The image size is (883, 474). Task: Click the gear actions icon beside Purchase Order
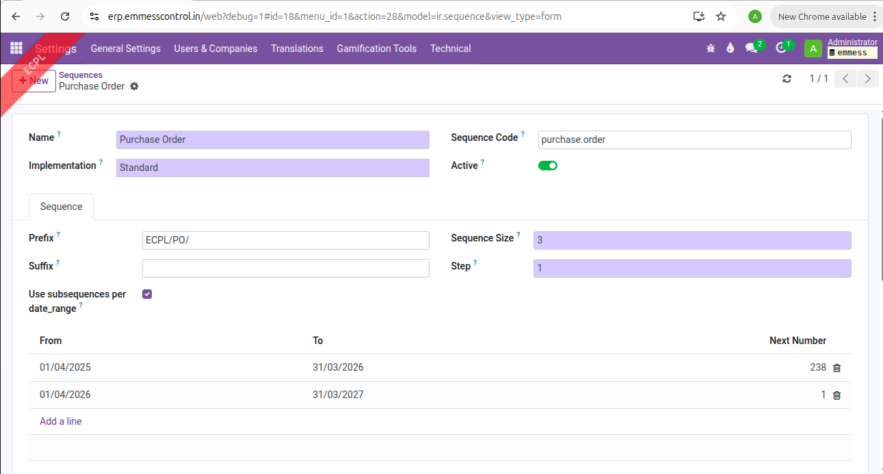click(x=134, y=86)
